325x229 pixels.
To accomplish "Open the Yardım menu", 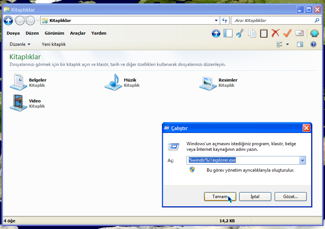I will click(99, 33).
